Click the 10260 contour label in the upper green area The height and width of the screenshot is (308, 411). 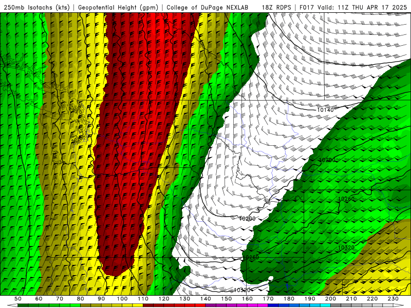346,199
